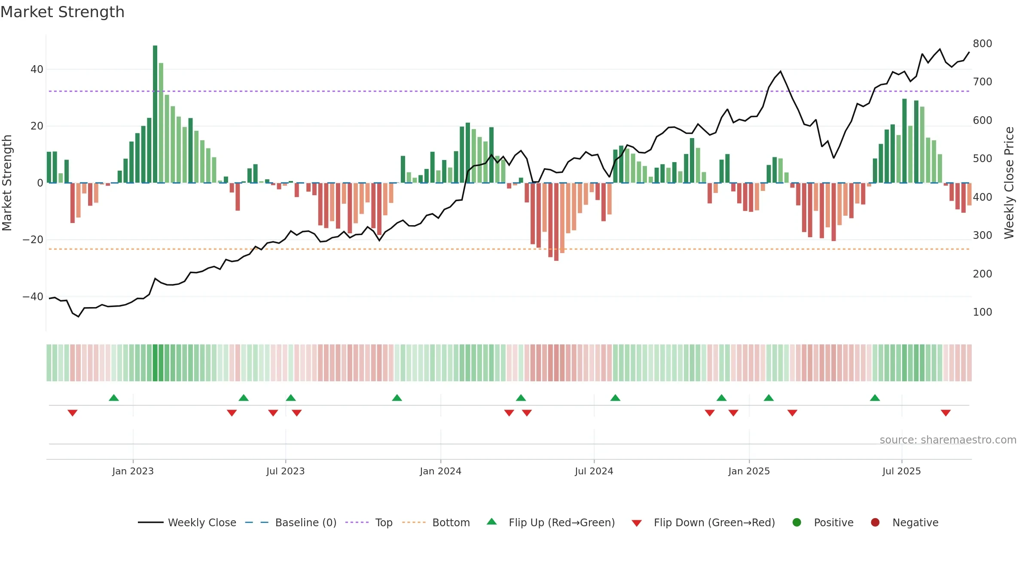Viewport: 1031px width, 579px height.
Task: Toggle the Top legend entry
Action: tap(369, 522)
